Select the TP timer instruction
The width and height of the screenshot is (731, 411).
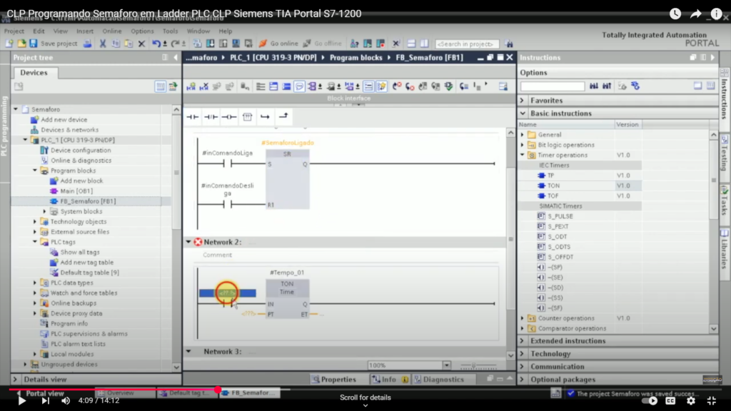click(550, 176)
